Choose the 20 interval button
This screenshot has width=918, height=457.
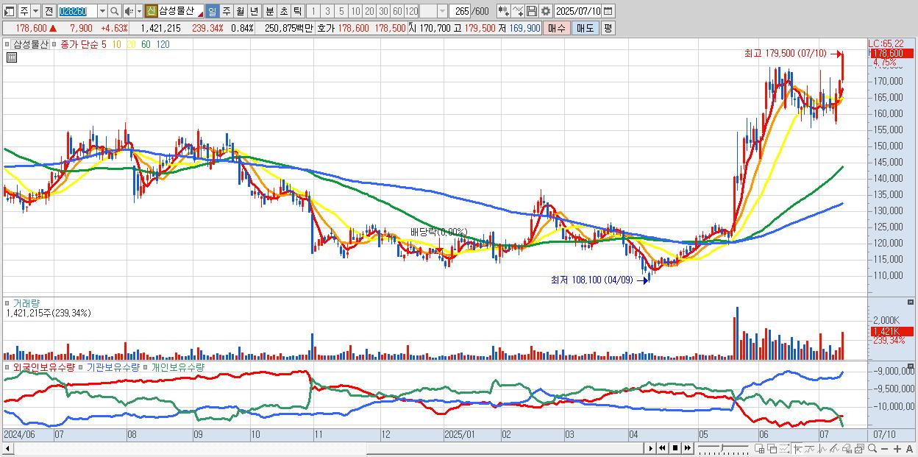click(x=369, y=11)
